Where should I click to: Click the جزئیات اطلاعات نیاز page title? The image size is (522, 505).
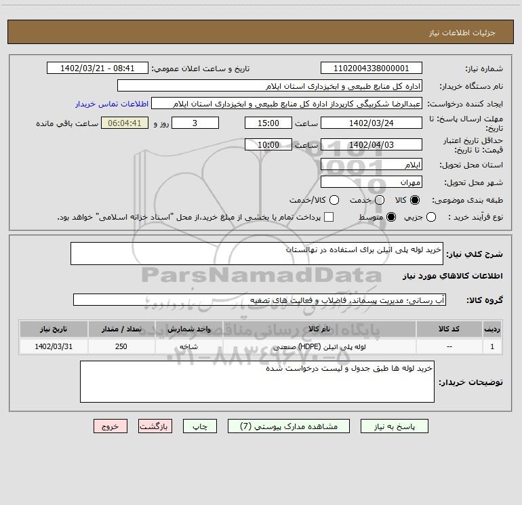tap(462, 33)
